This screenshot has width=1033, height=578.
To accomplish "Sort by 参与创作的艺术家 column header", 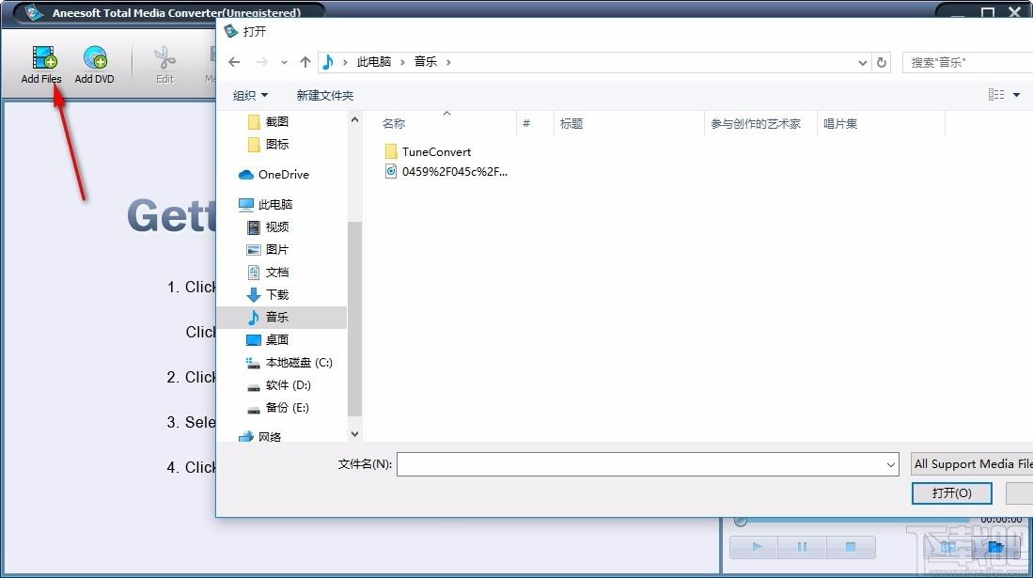I will (x=756, y=123).
